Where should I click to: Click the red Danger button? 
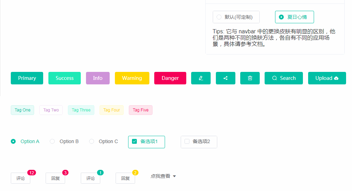tap(170, 78)
